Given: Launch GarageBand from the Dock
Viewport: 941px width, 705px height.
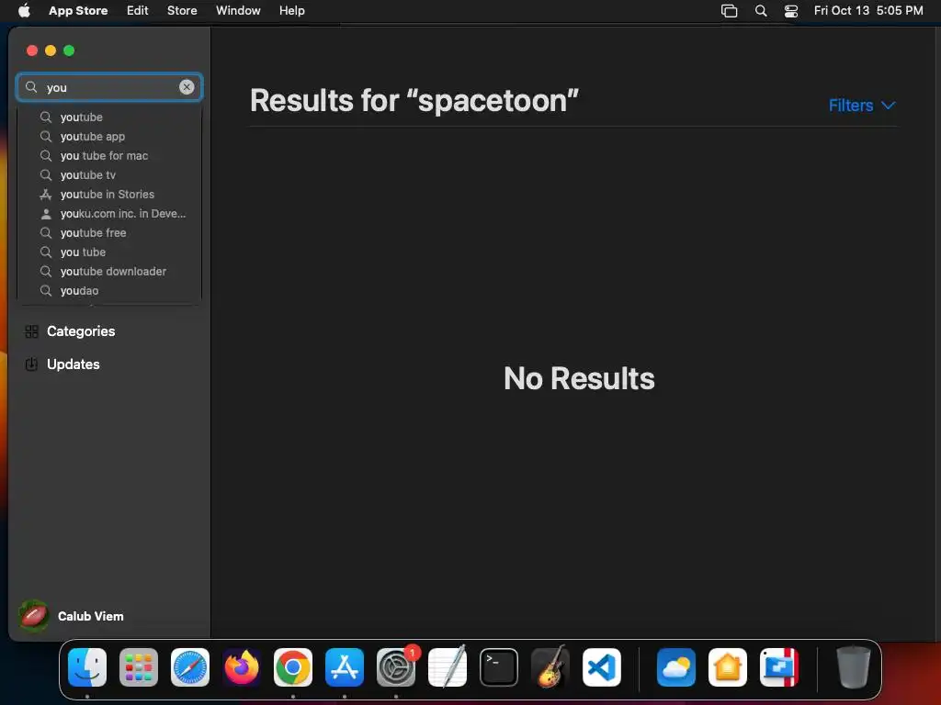Looking at the screenshot, I should 550,667.
